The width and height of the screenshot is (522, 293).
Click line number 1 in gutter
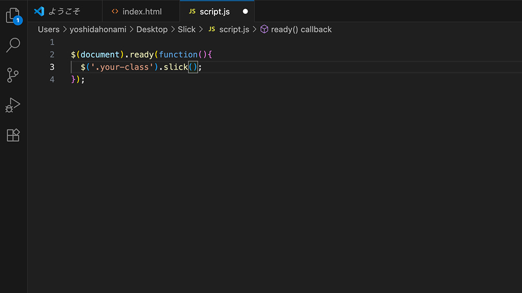click(52, 42)
